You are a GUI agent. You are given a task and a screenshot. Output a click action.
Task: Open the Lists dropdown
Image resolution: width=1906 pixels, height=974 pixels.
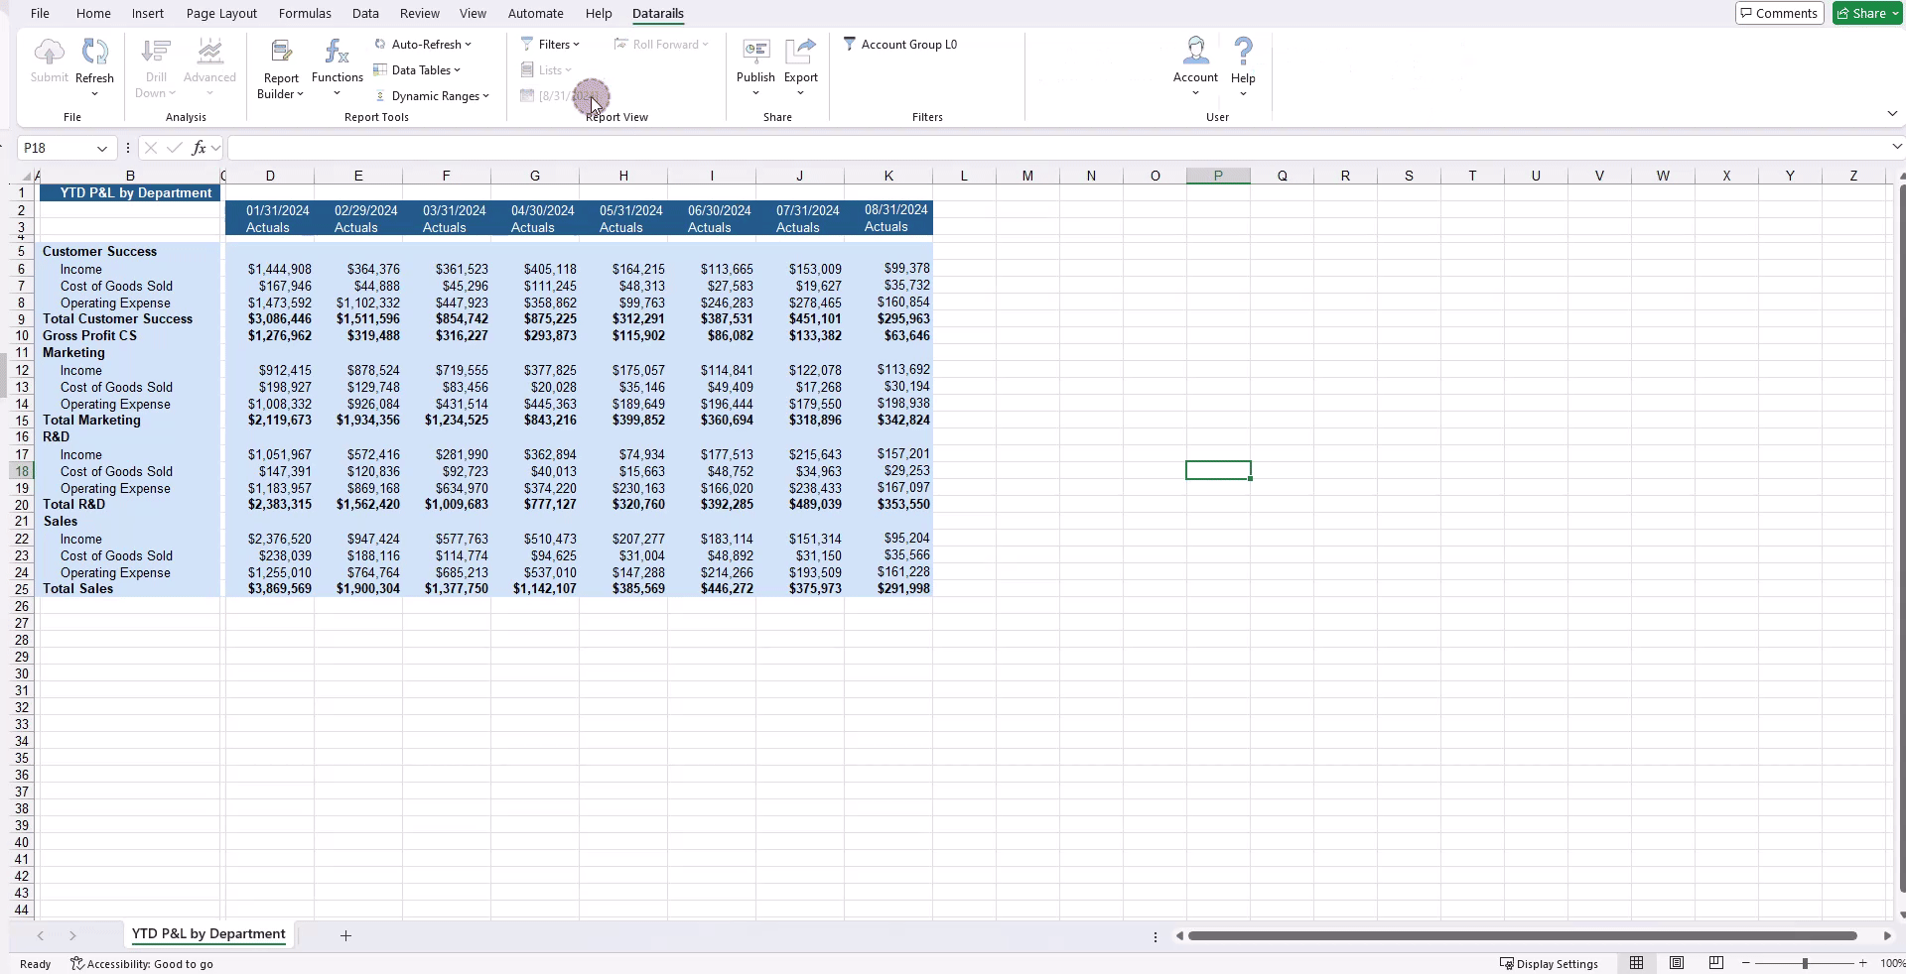point(546,70)
